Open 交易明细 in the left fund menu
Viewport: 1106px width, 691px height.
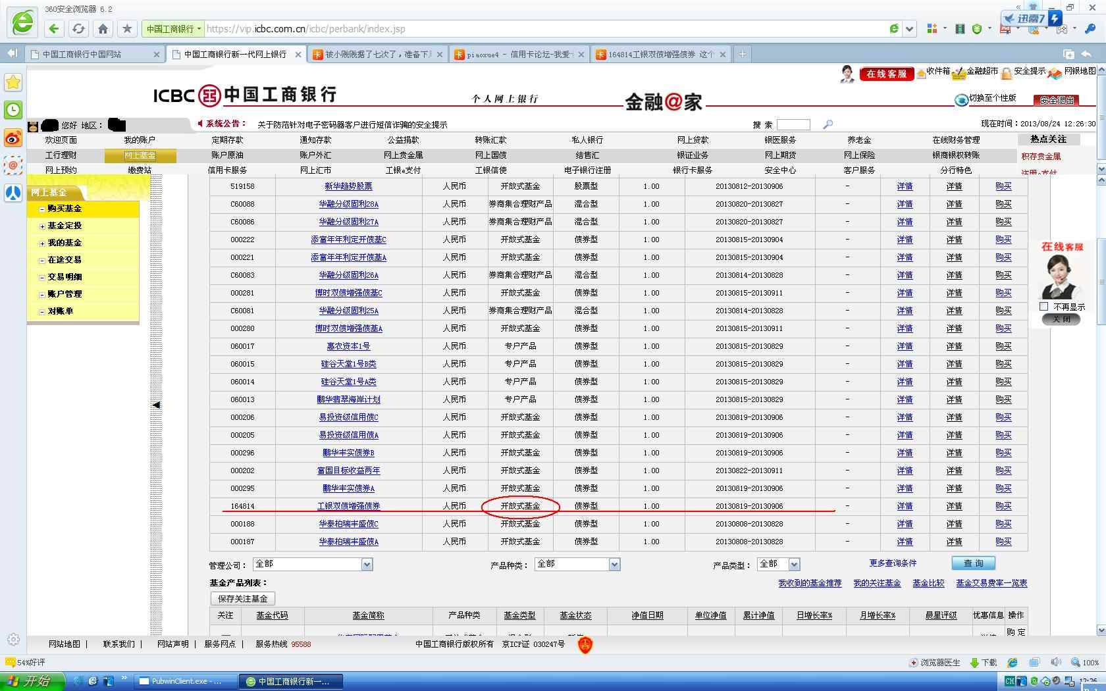(x=66, y=277)
